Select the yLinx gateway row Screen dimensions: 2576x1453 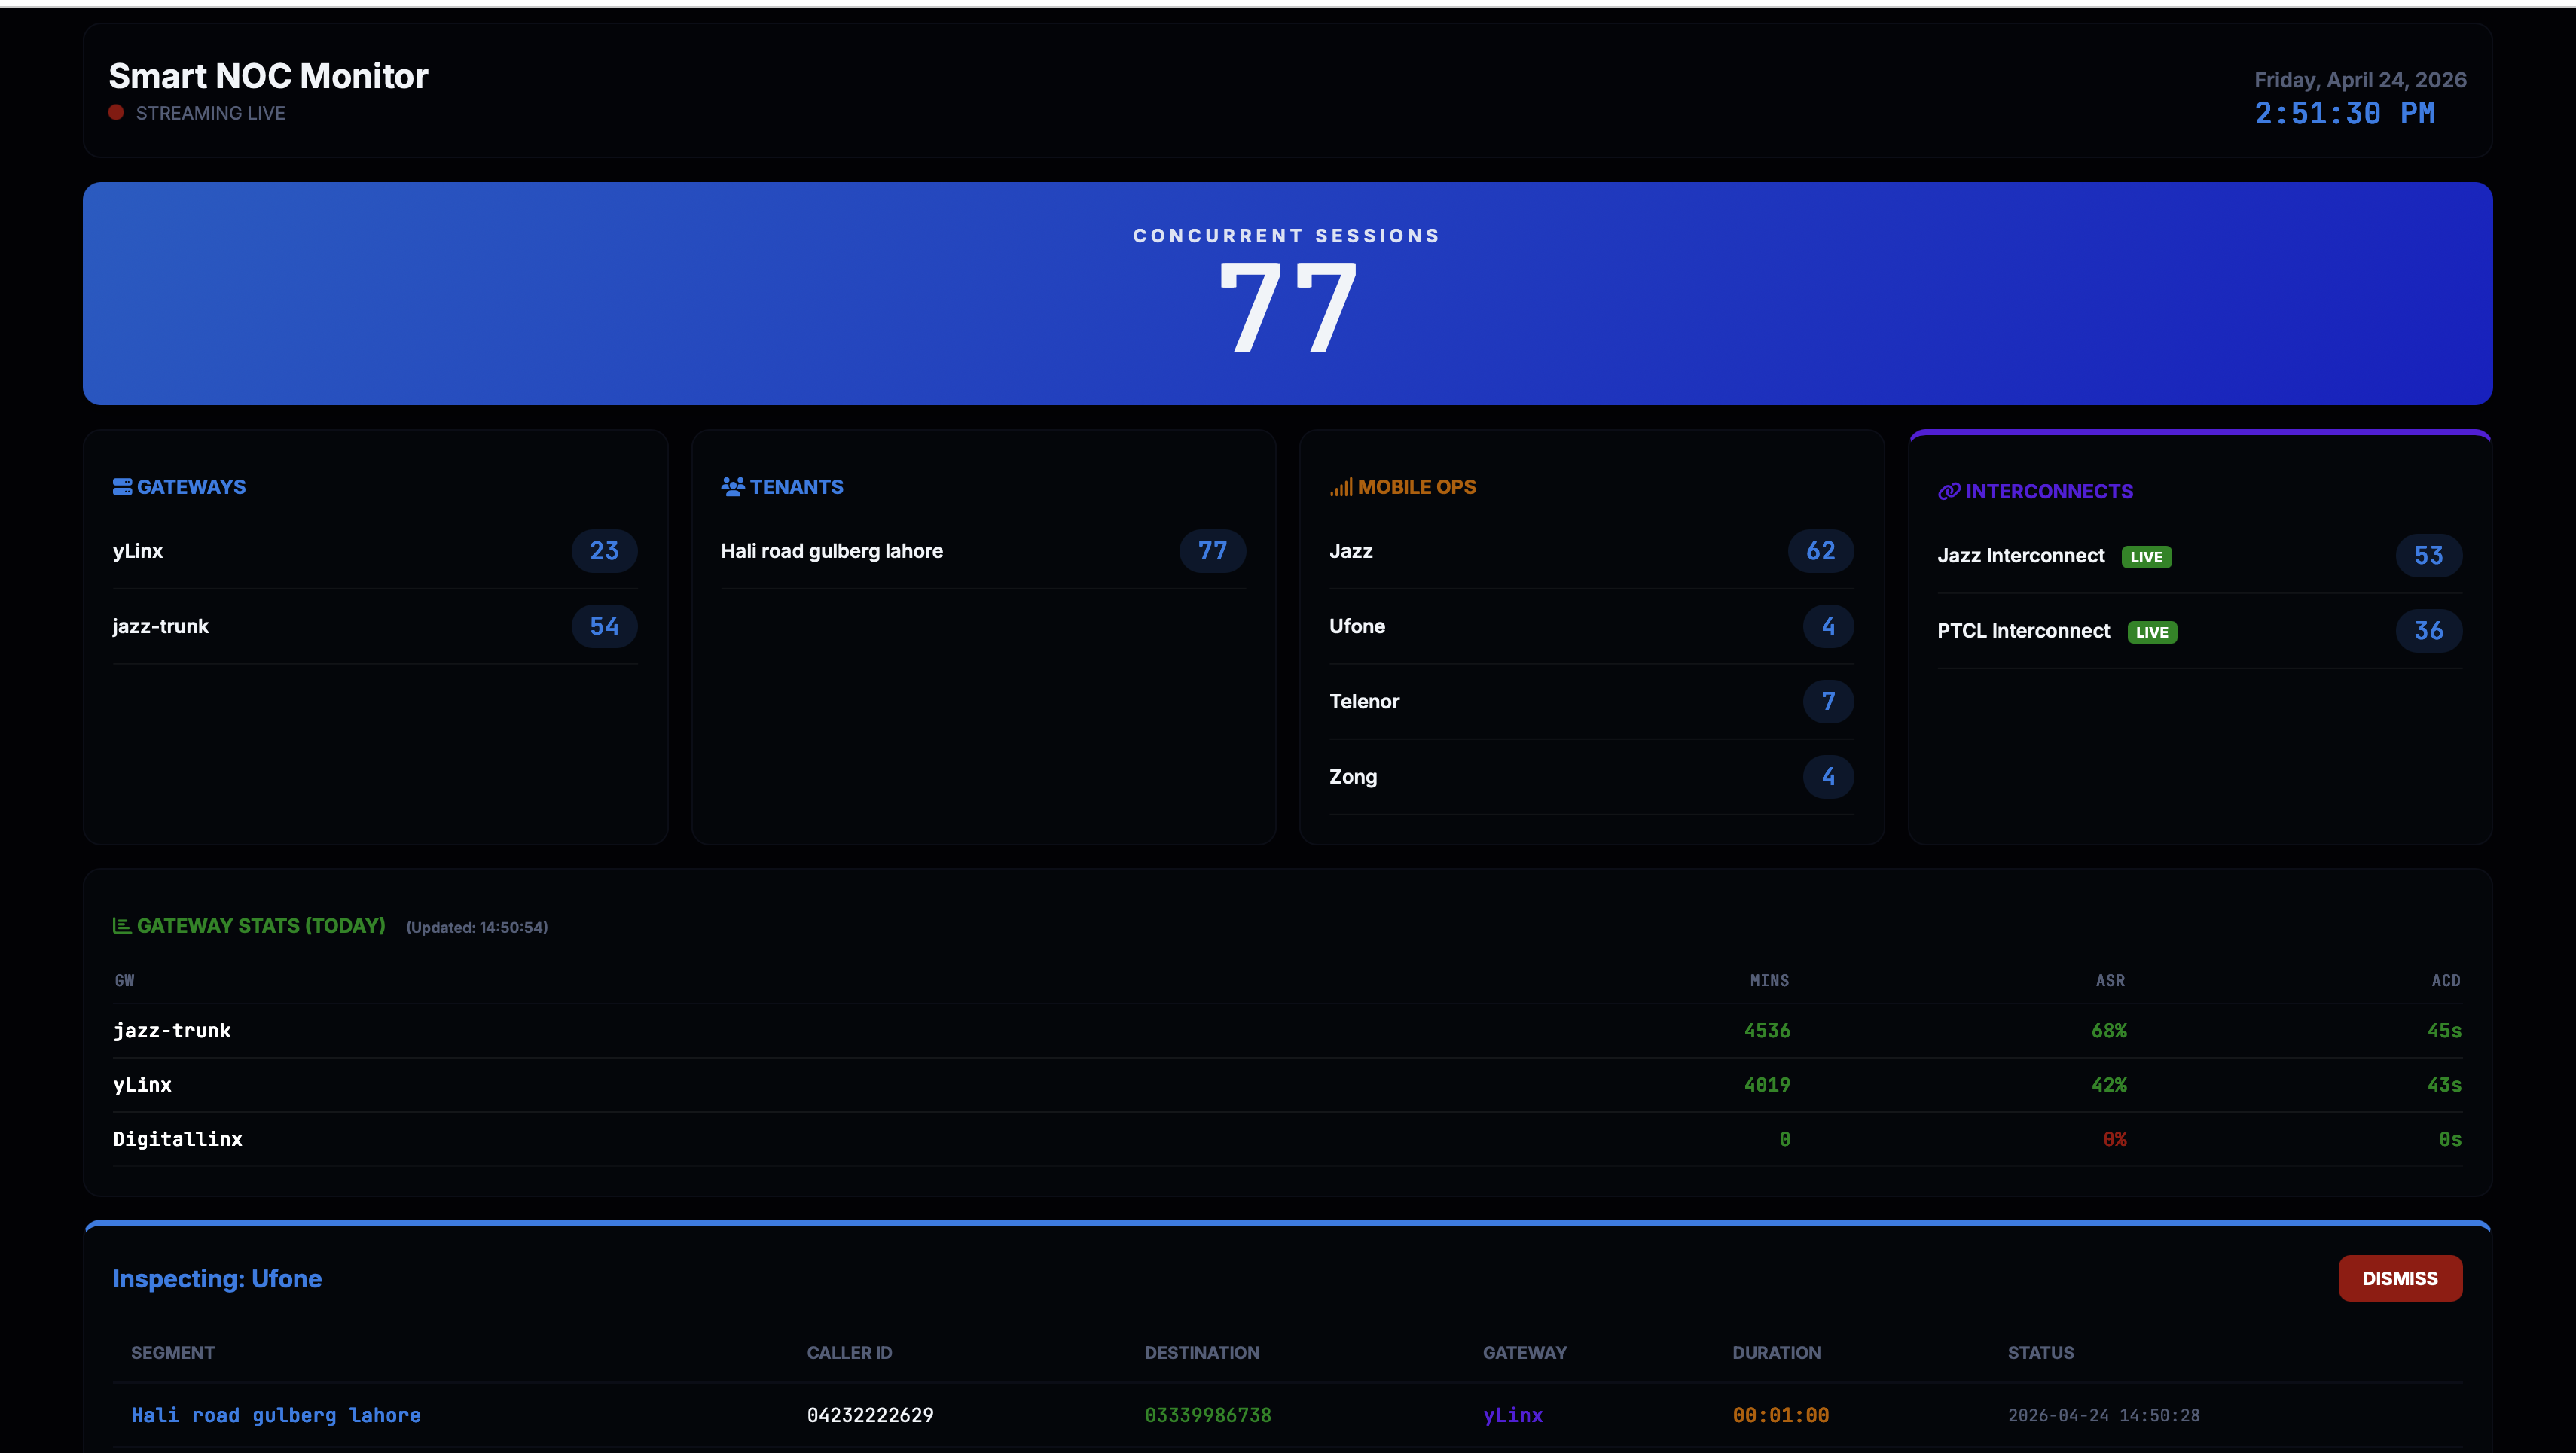click(375, 550)
